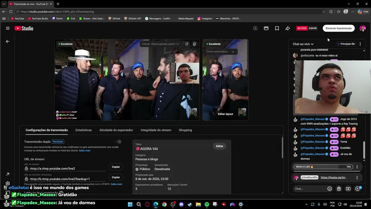
Task: Switch to Estatísticas tab
Action: coord(84,130)
